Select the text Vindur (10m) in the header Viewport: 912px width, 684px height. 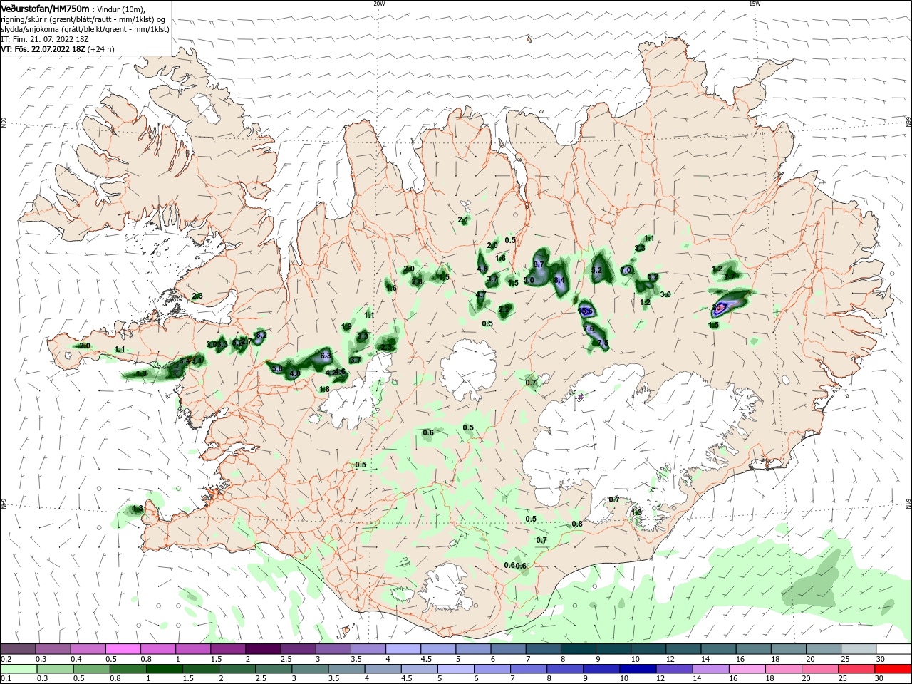point(122,9)
